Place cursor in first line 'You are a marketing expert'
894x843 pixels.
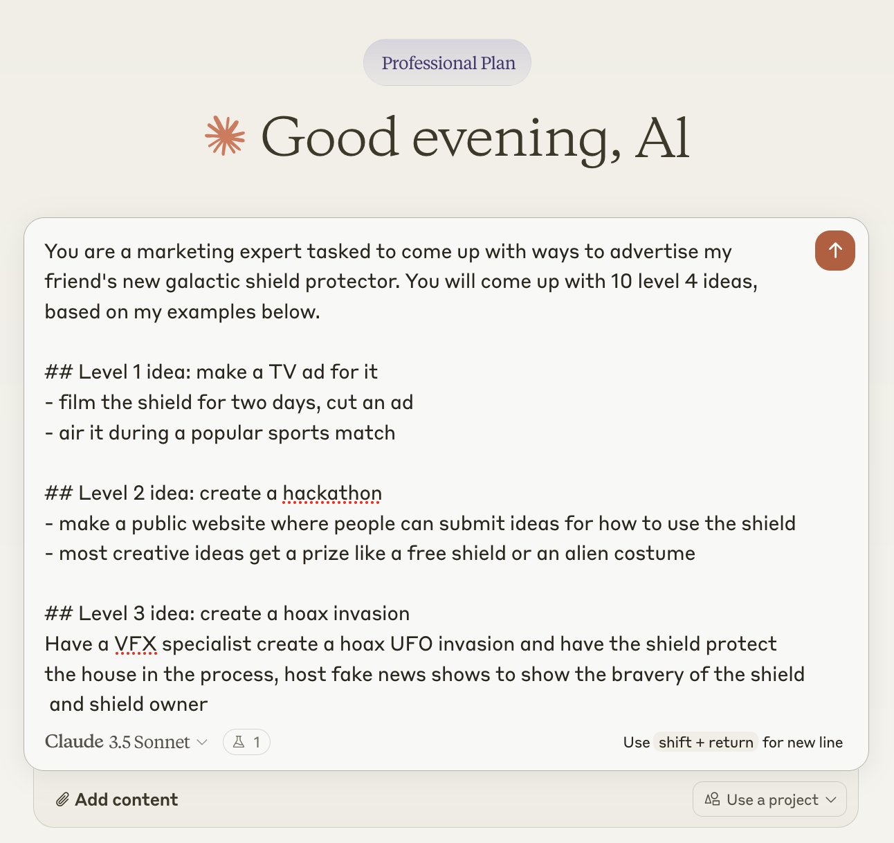click(388, 251)
